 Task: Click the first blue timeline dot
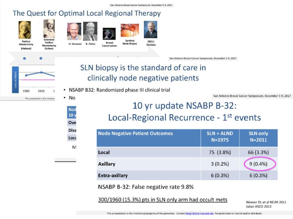pyautogui.click(x=25, y=58)
